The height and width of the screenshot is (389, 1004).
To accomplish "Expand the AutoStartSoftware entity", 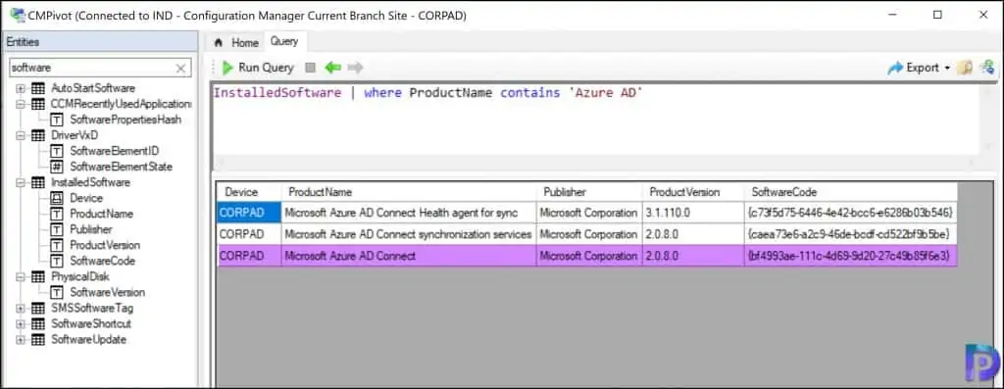I will tap(21, 88).
